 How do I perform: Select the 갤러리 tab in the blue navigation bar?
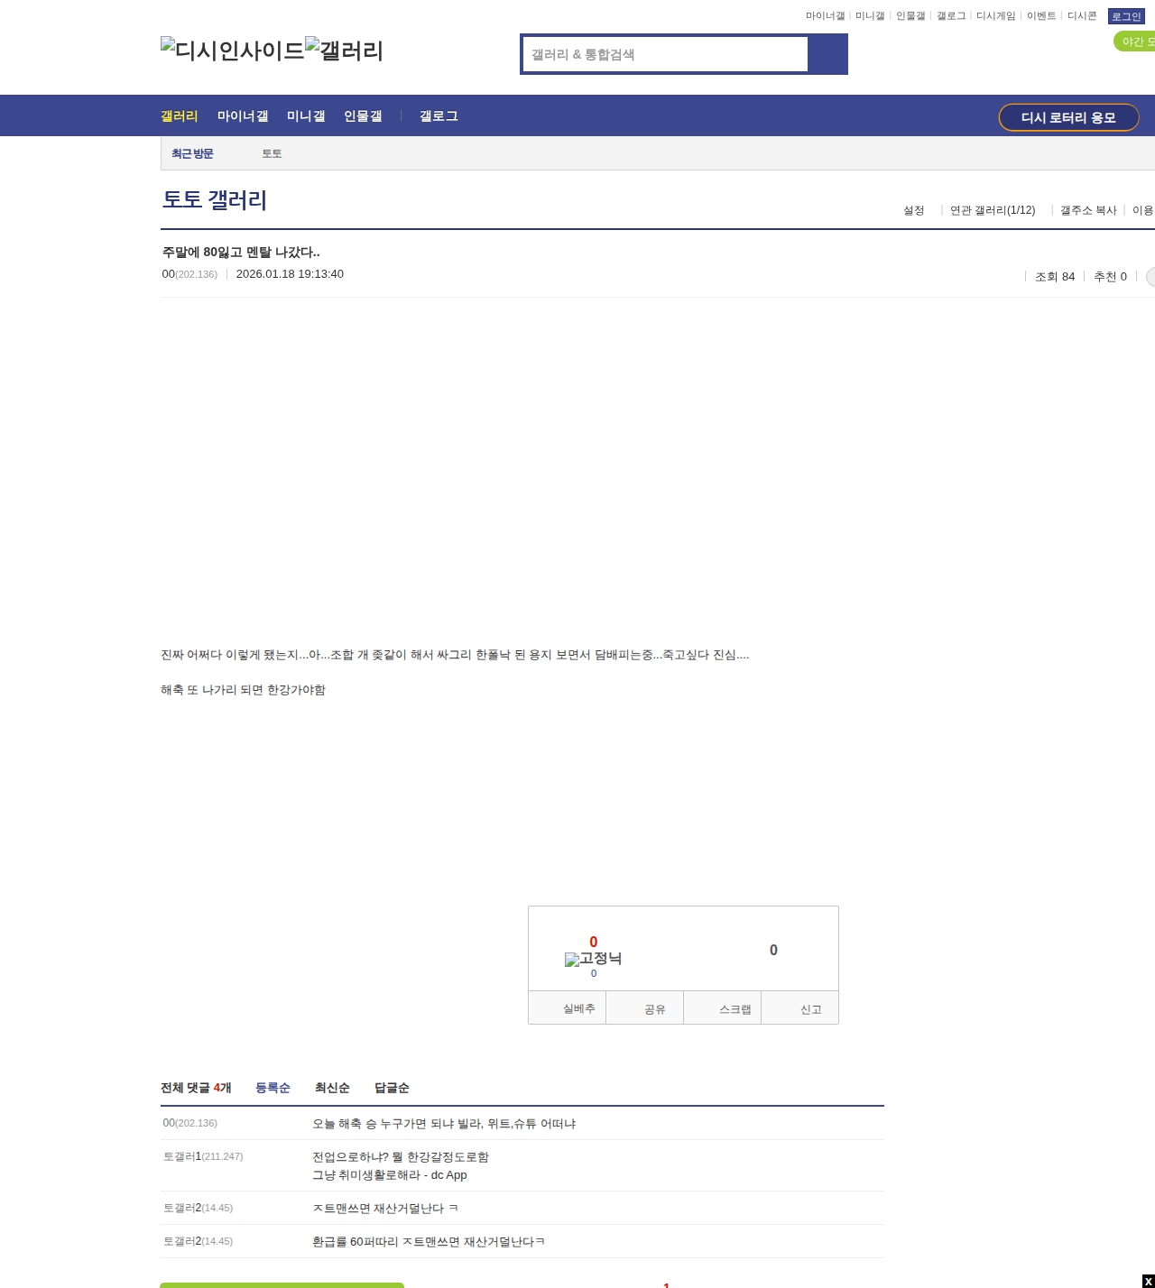(x=180, y=116)
